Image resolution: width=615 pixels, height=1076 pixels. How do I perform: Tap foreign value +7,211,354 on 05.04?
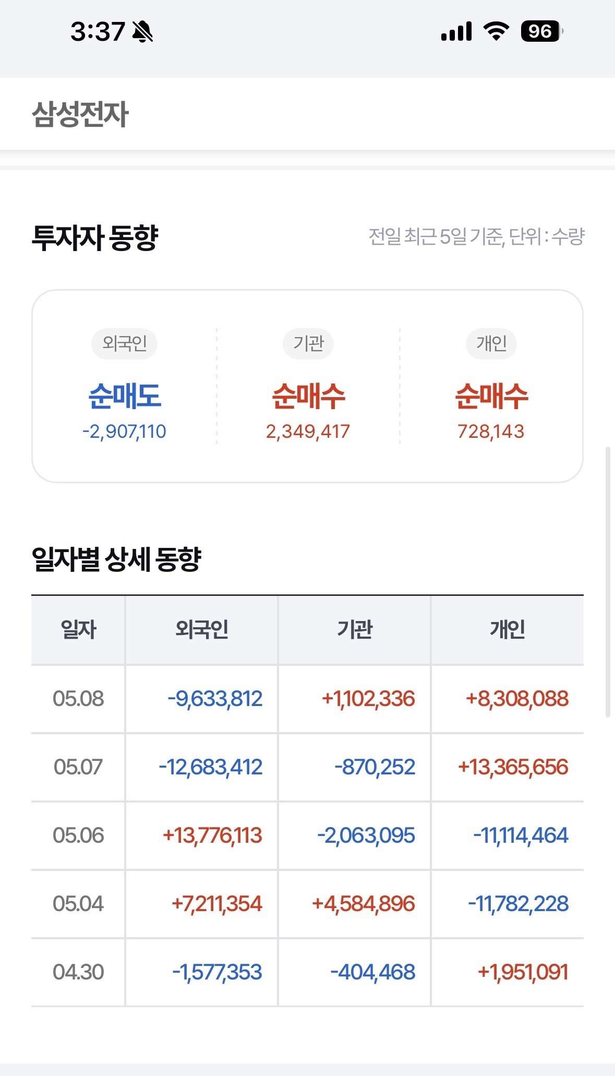coord(217,904)
